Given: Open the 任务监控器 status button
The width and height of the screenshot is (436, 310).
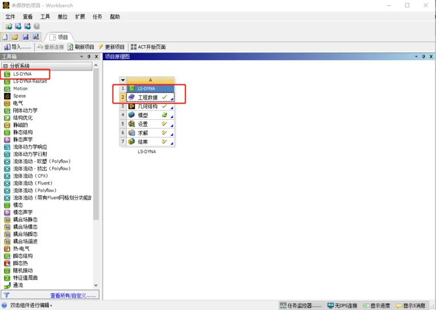Looking at the screenshot, I should (x=301, y=305).
